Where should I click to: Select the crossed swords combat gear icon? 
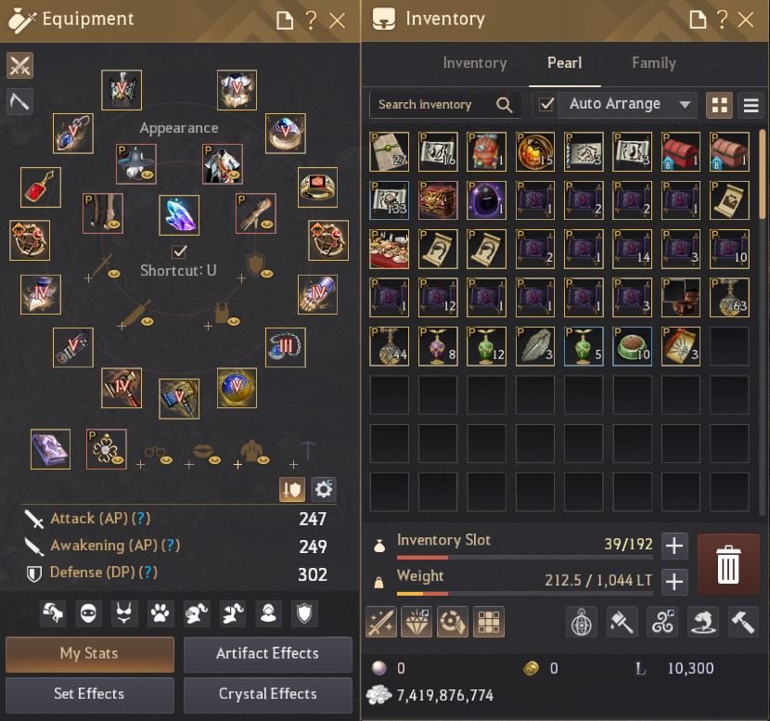click(19, 65)
